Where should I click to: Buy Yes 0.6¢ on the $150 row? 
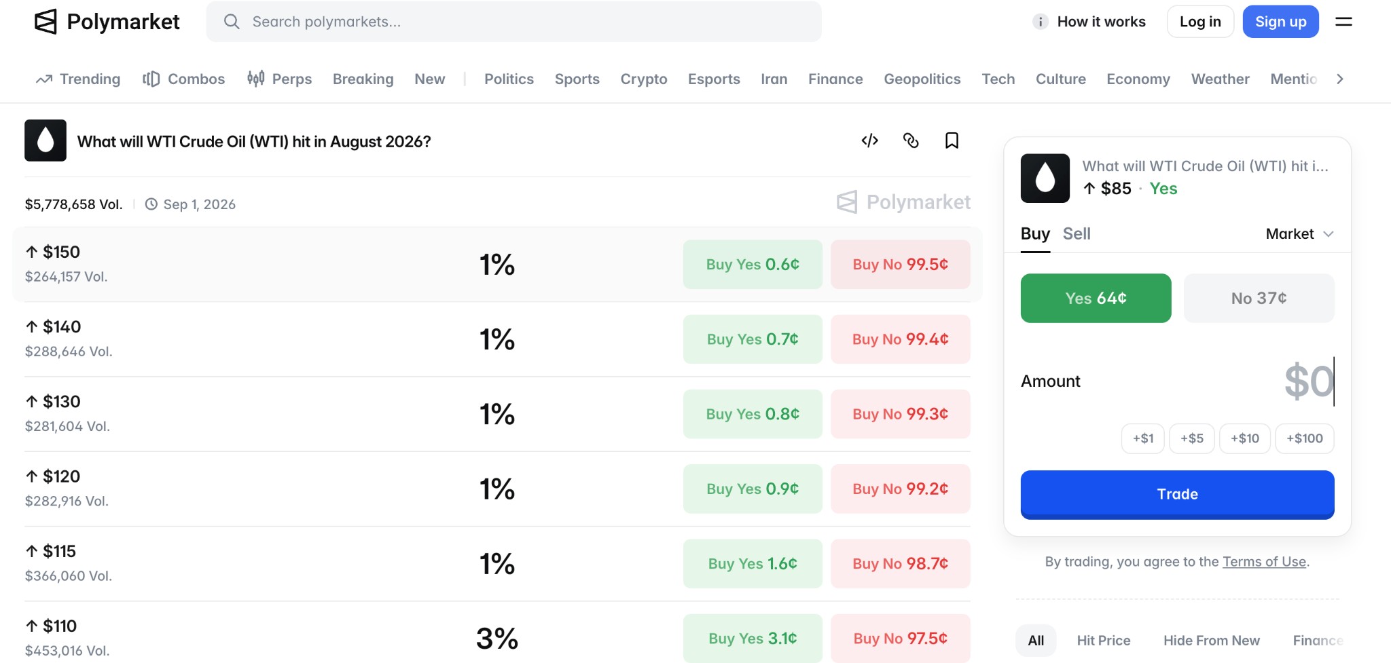(x=753, y=265)
